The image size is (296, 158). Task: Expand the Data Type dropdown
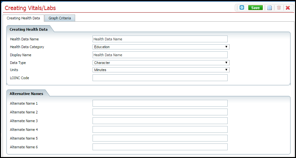coord(161,63)
